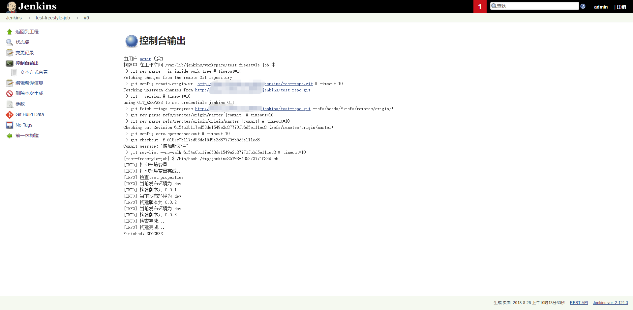Open the REST API footer link

[x=579, y=303]
